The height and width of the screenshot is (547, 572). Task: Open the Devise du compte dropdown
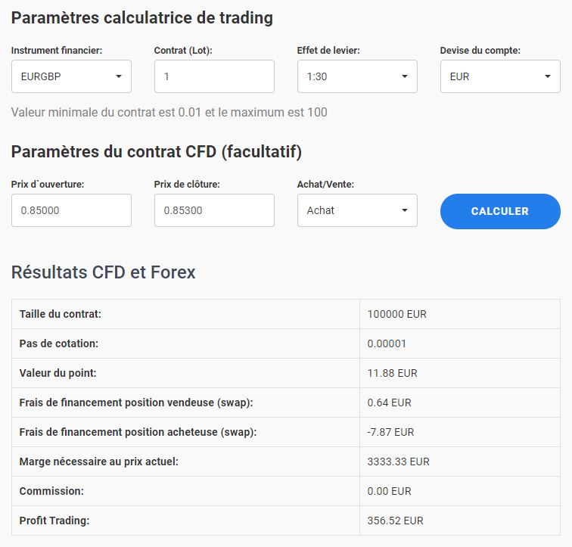click(x=500, y=76)
